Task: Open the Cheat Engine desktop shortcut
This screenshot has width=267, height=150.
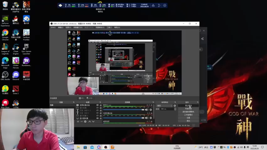Action: (x=16, y=49)
